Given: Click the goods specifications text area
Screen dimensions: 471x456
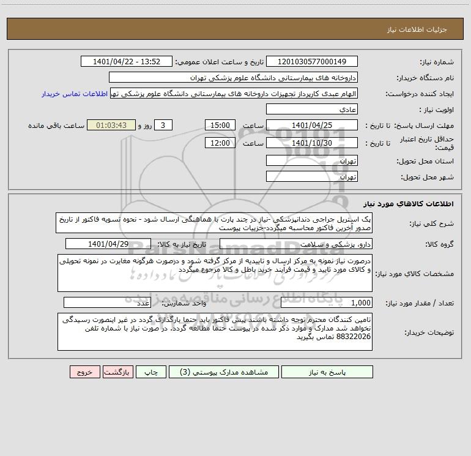Looking at the screenshot, I should [x=215, y=273].
